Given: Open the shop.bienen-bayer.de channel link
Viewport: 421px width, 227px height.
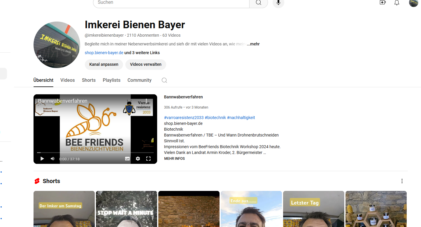Looking at the screenshot, I should click(x=104, y=53).
